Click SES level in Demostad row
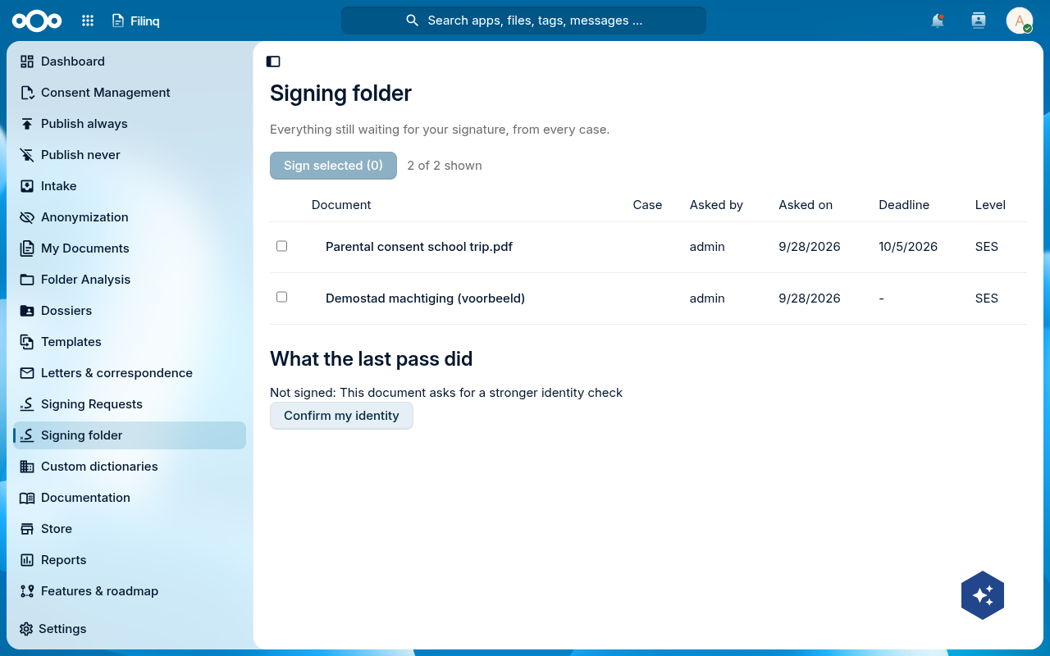This screenshot has height=656, width=1050. 987,298
